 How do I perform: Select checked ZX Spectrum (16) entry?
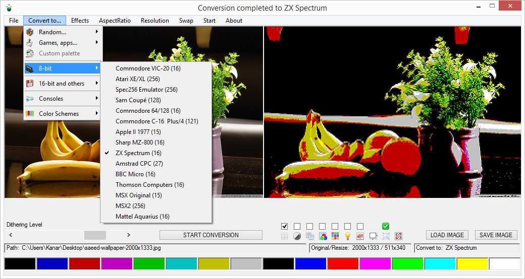pyautogui.click(x=156, y=153)
